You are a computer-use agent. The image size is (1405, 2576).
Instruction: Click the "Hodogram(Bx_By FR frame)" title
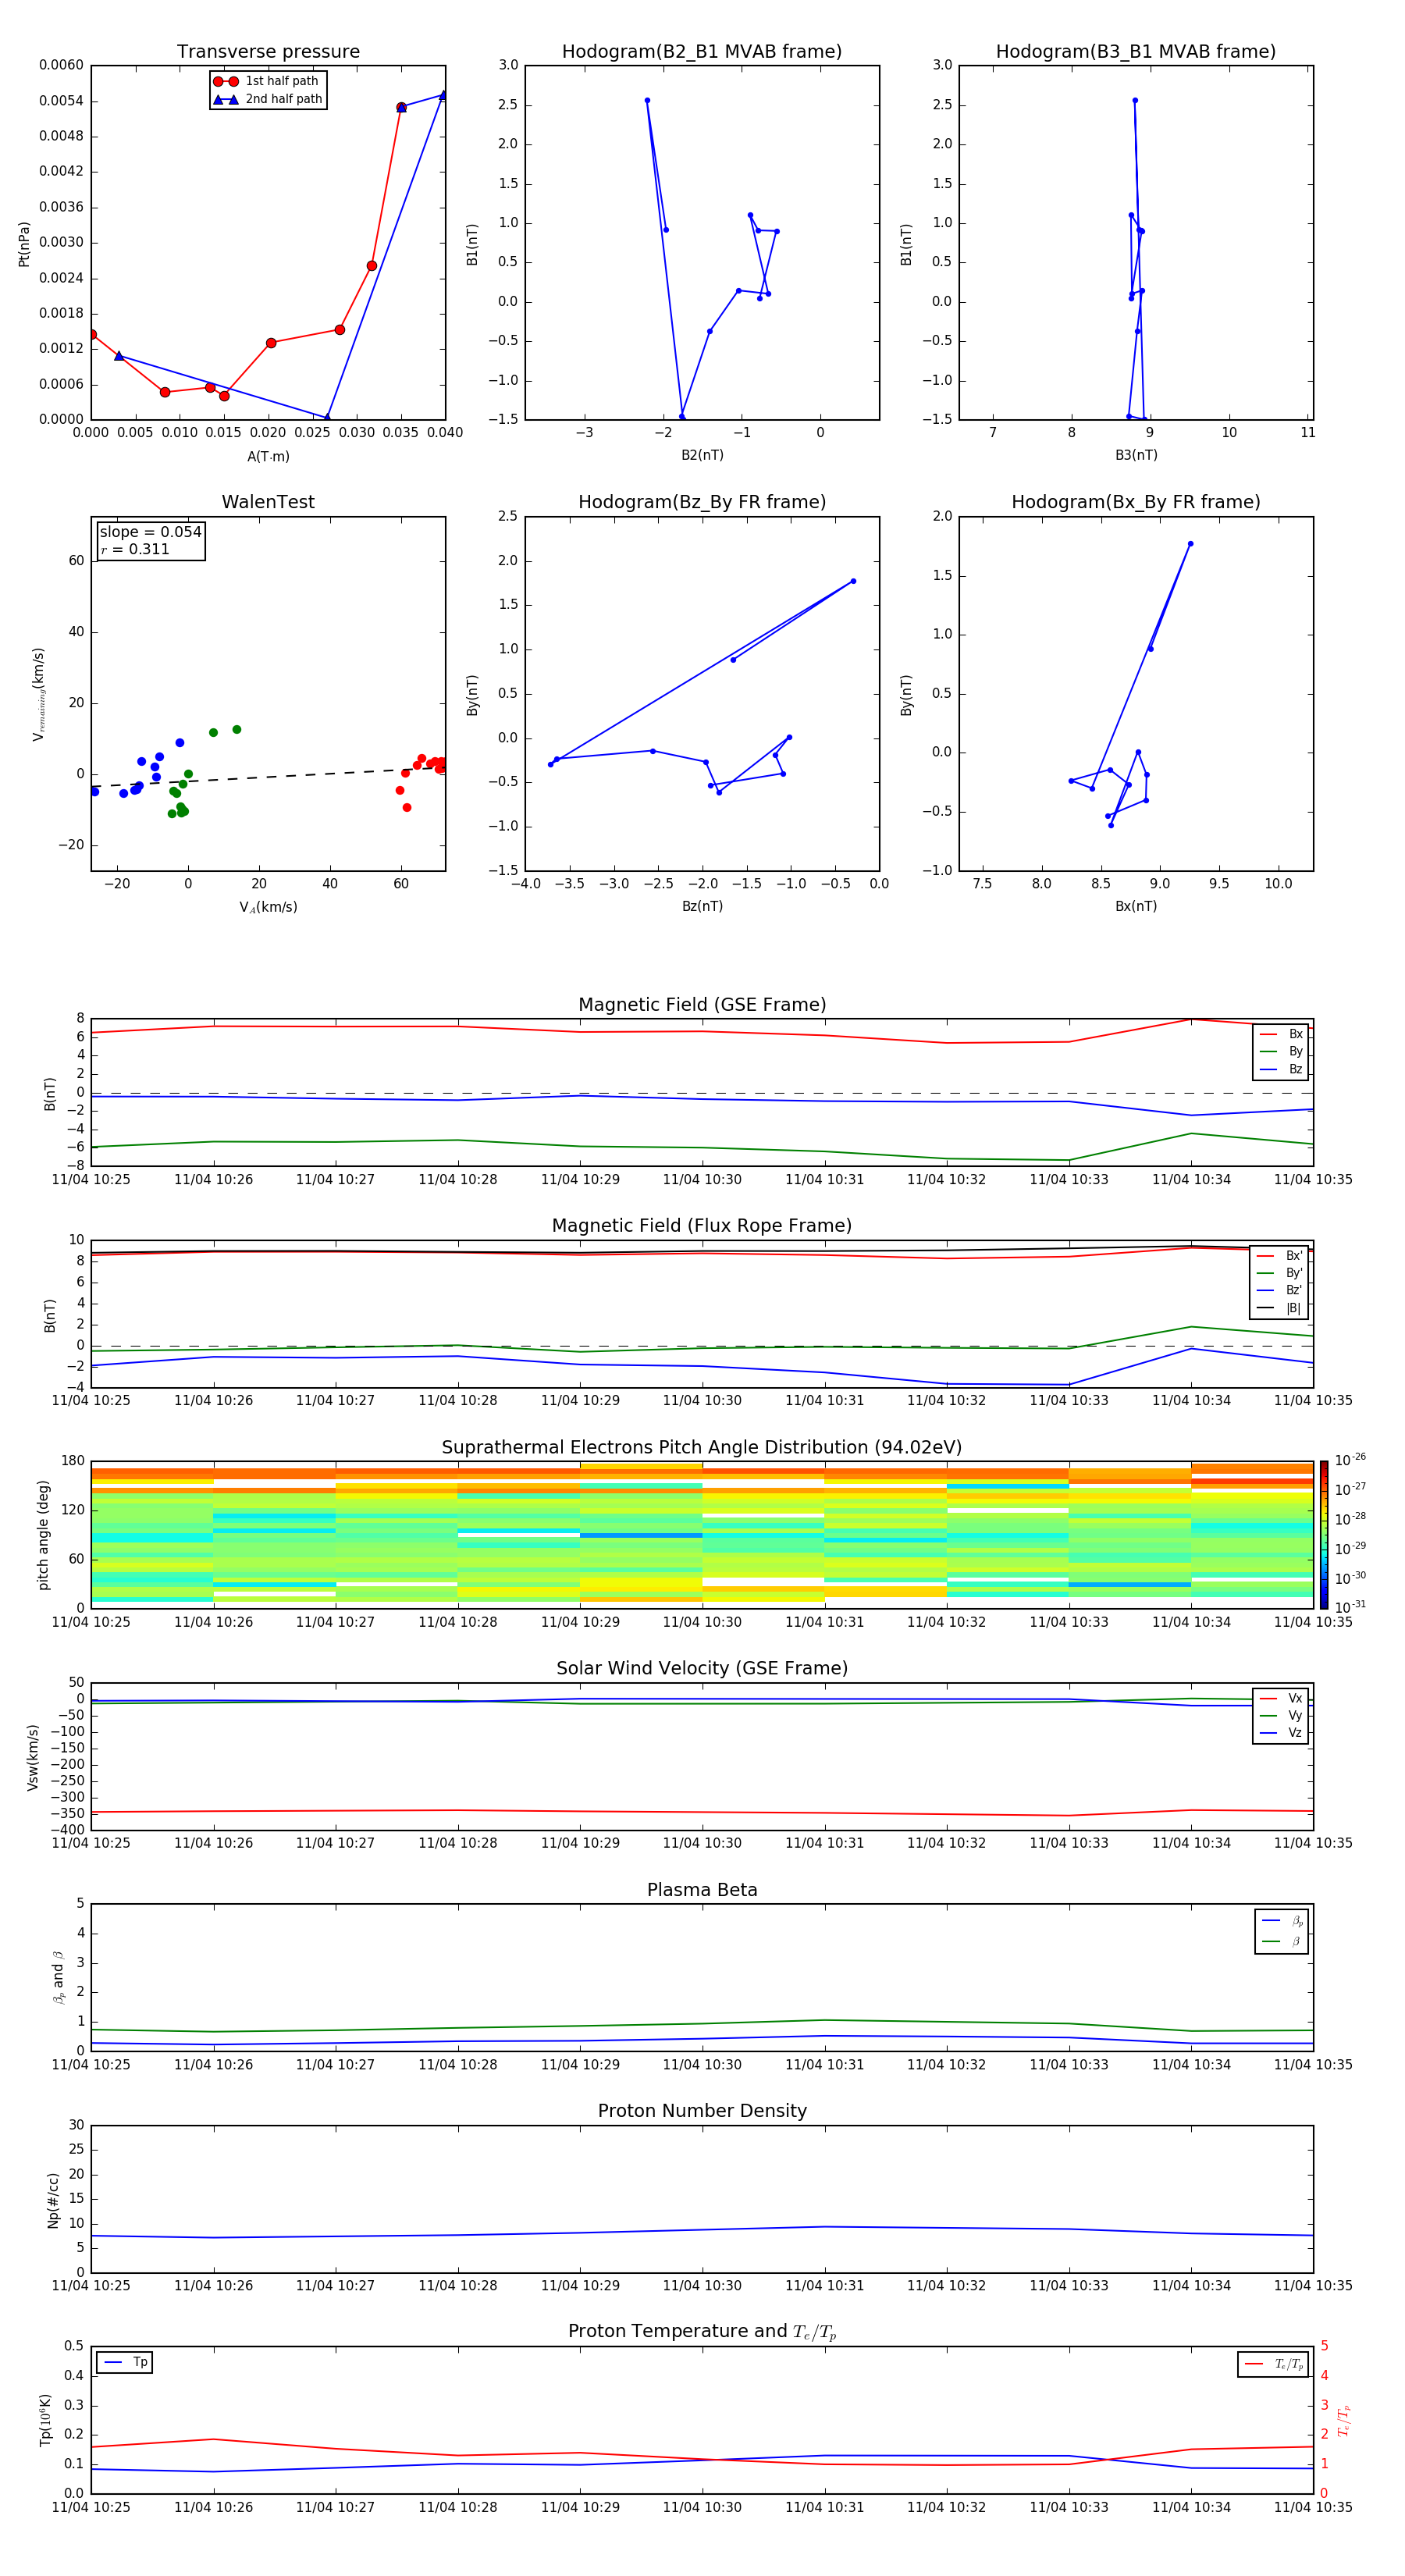point(1136,502)
